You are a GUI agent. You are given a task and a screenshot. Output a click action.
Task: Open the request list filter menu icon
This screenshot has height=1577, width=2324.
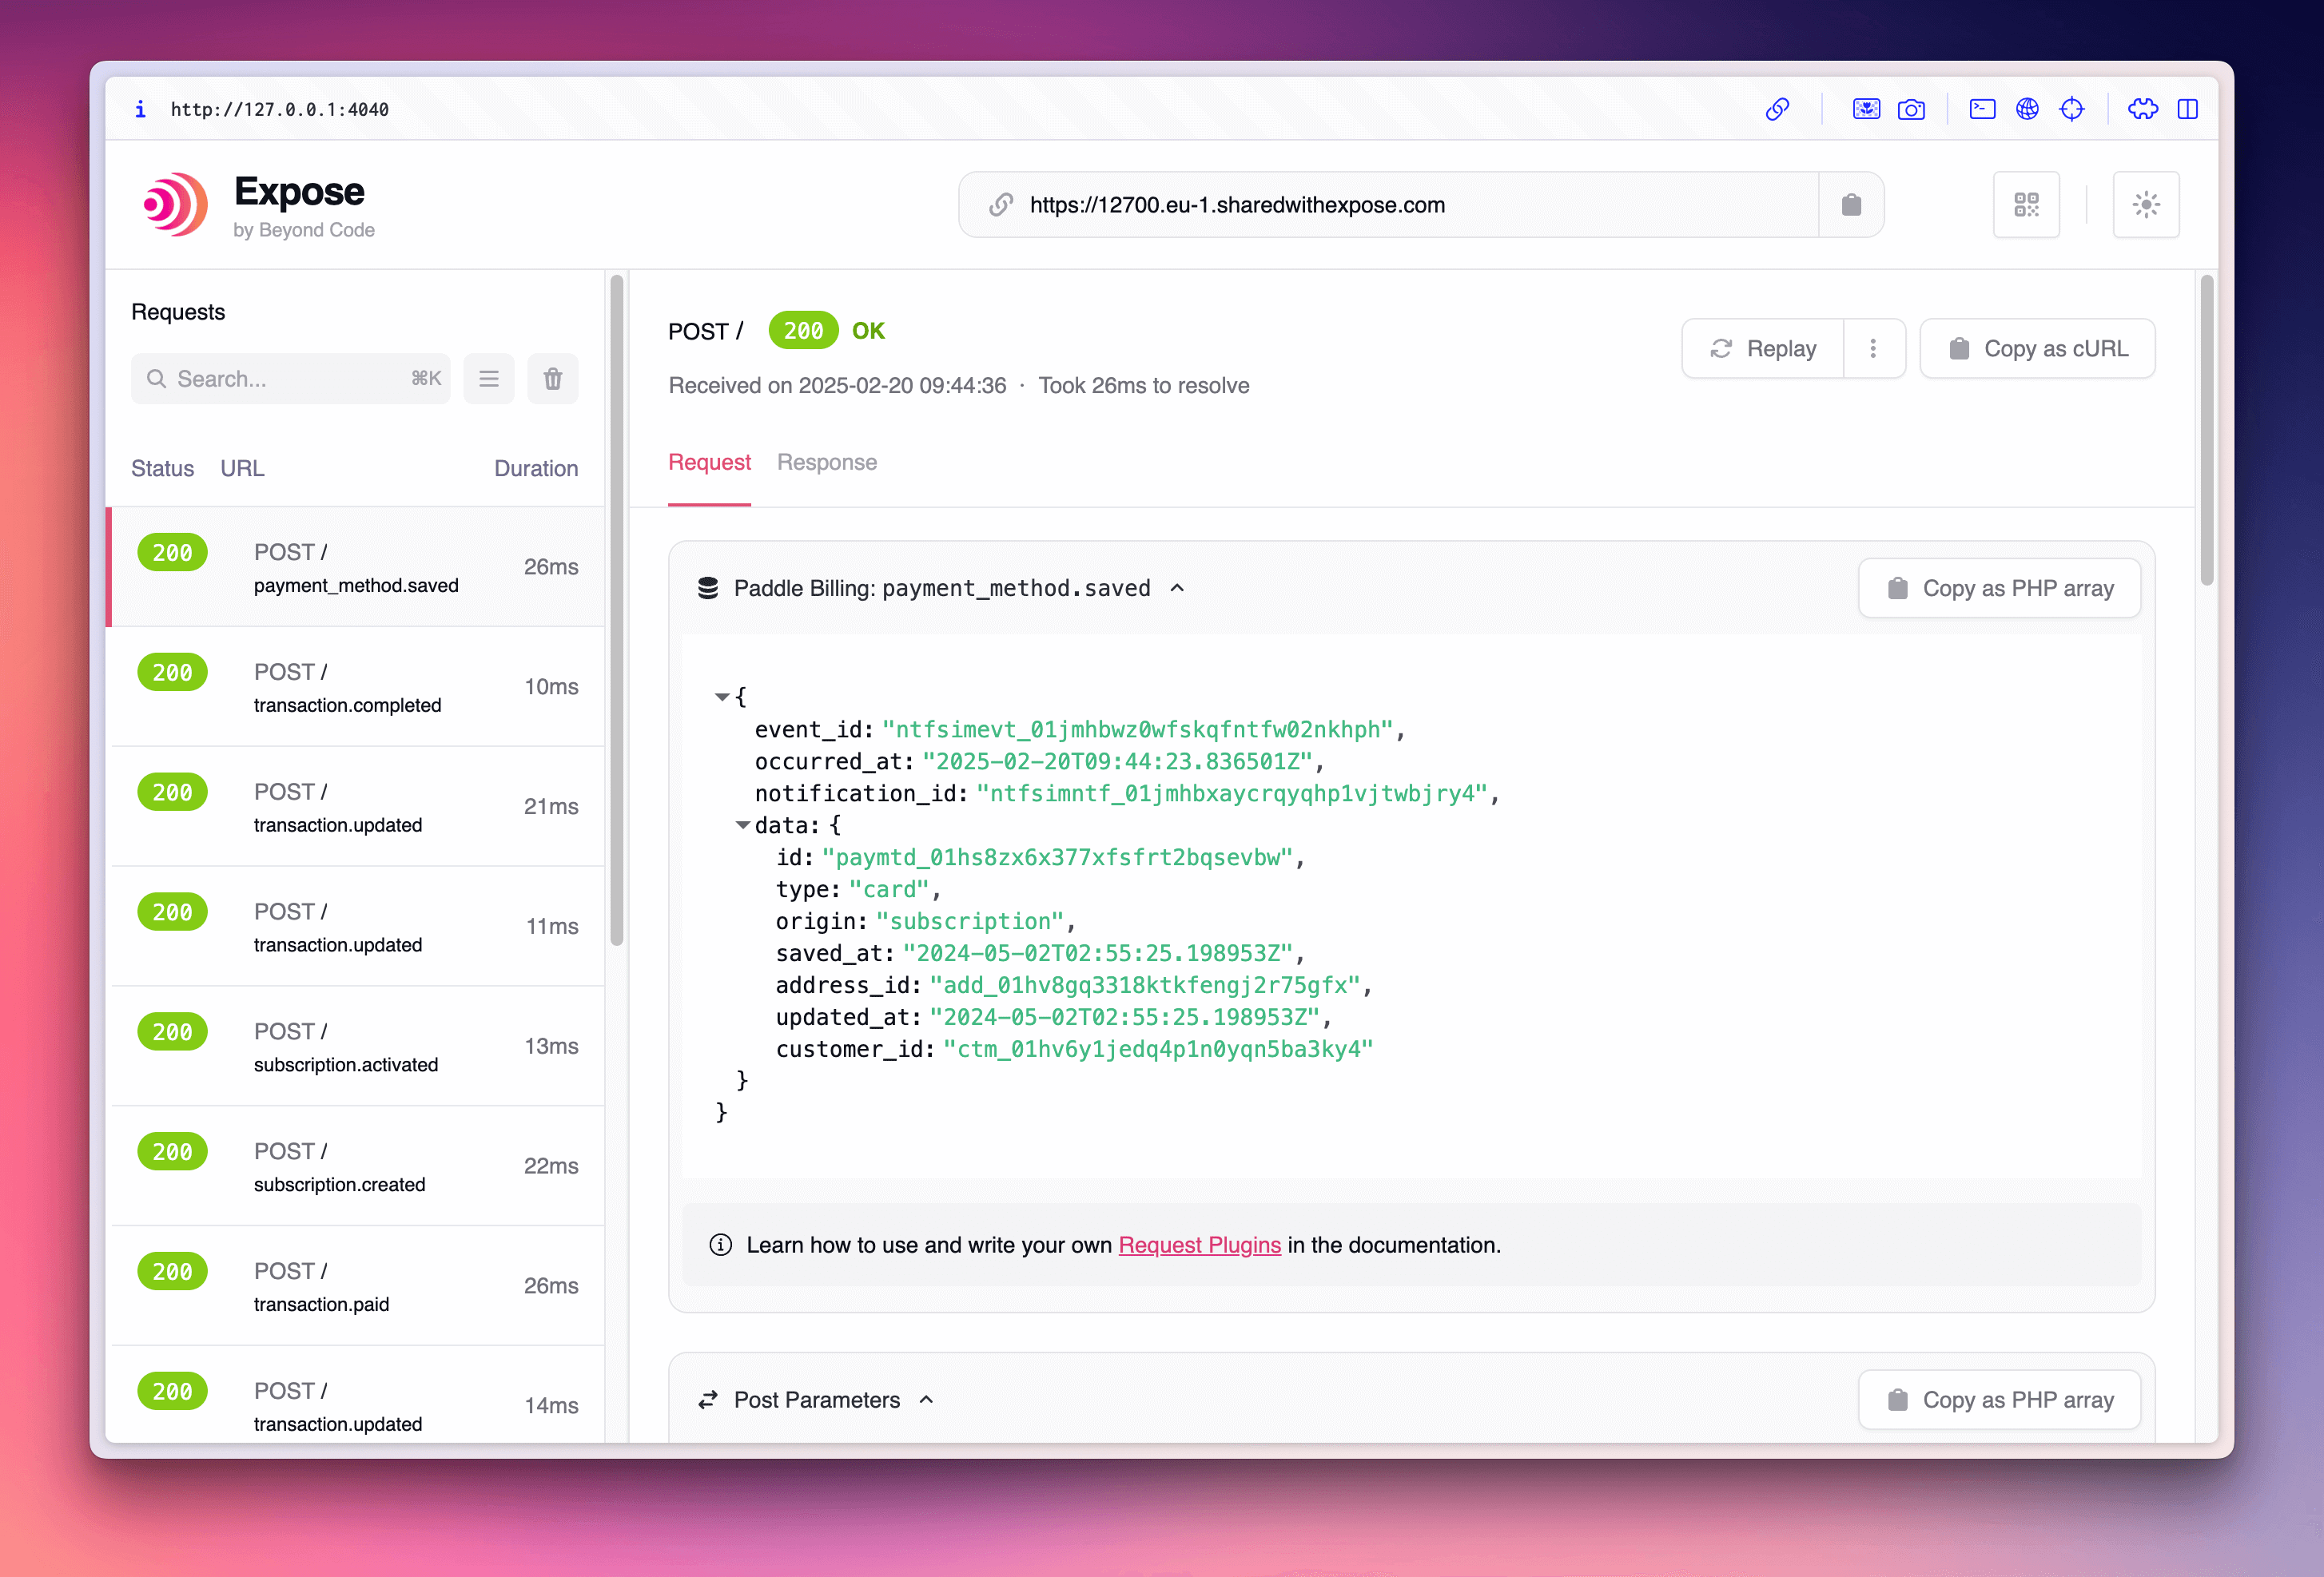coord(489,379)
